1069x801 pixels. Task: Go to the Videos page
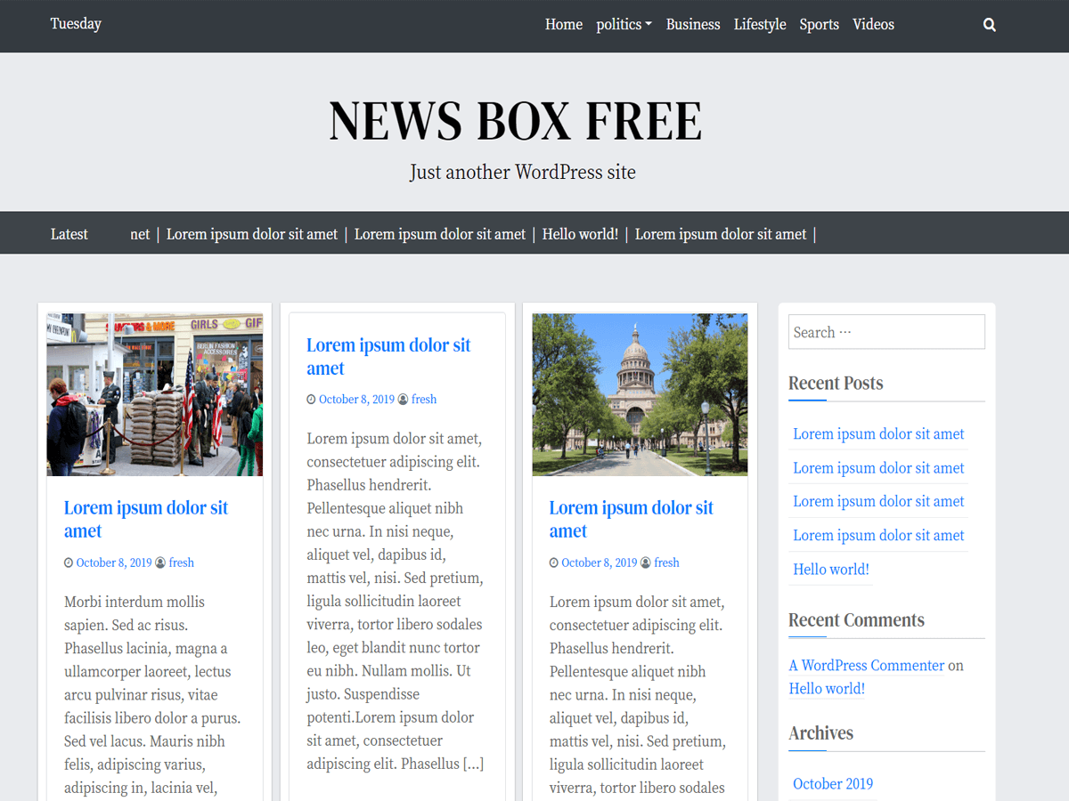tap(873, 24)
